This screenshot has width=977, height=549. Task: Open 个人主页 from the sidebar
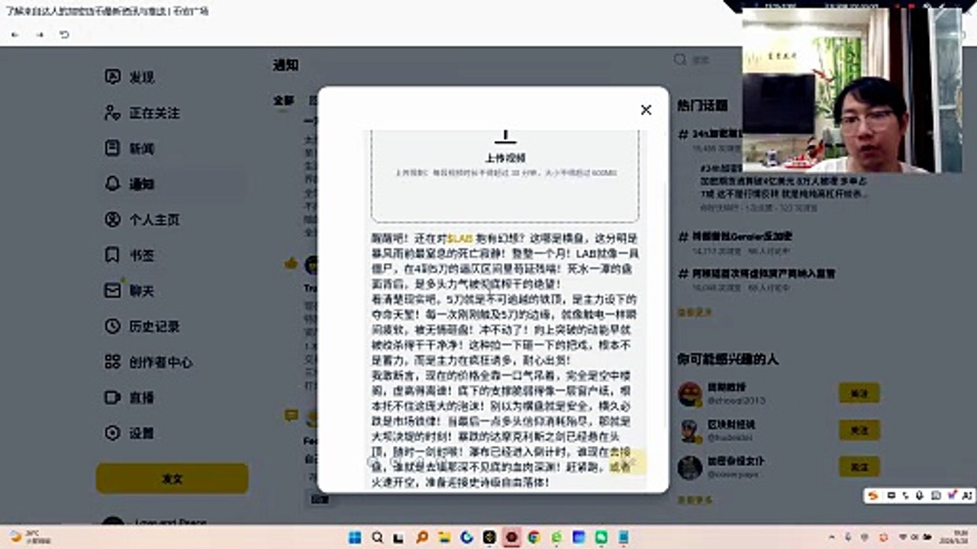[x=142, y=220]
